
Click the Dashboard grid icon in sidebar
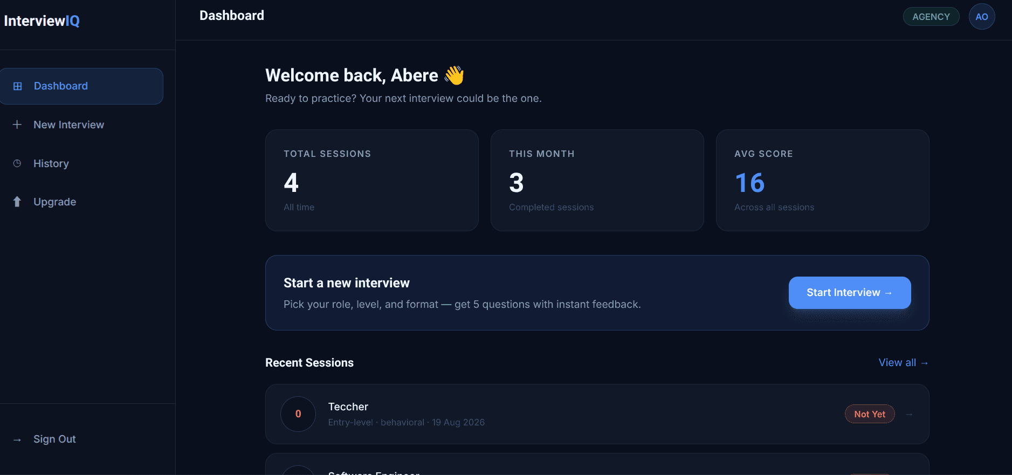17,86
